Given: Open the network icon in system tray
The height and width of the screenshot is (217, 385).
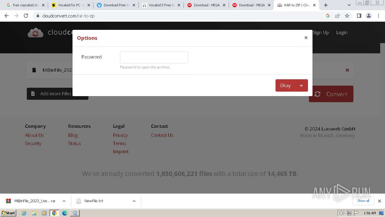Looking at the screenshot, I should (x=349, y=213).
